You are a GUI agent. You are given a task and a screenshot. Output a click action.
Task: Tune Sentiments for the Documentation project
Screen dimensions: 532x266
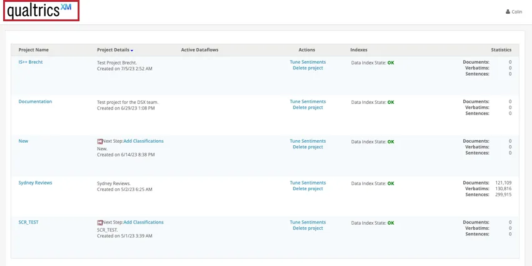(307, 101)
